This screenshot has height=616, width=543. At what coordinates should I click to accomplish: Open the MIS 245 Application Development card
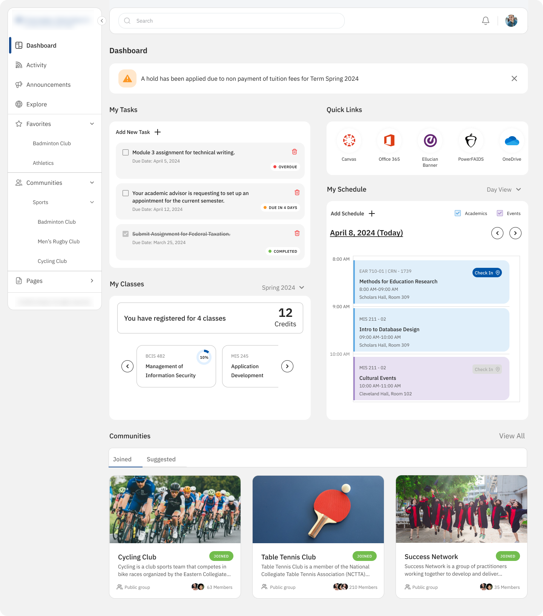click(250, 366)
